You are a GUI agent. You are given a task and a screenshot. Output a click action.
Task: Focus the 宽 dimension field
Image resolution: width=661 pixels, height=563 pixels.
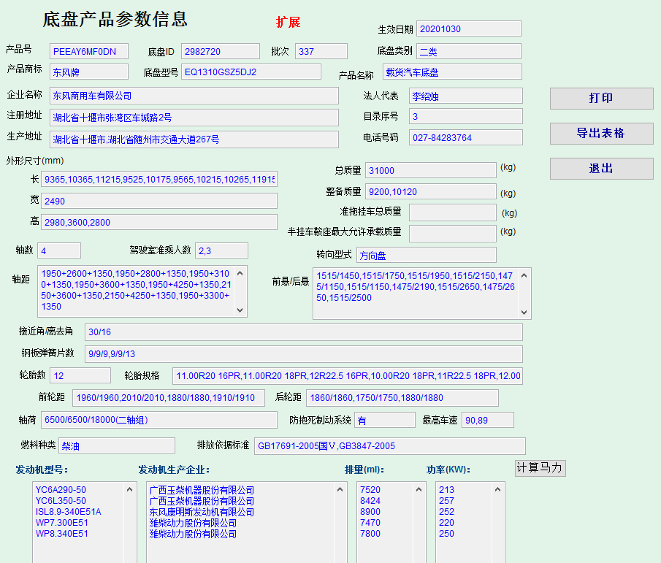[x=159, y=201]
